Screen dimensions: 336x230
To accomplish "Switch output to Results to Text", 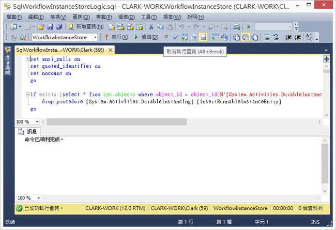I will (236, 37).
